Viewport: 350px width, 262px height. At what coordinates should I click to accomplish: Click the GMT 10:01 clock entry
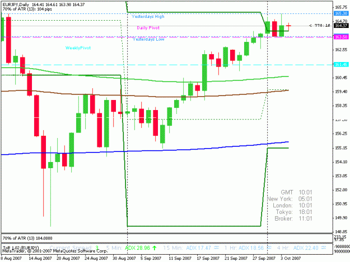[x=296, y=192]
